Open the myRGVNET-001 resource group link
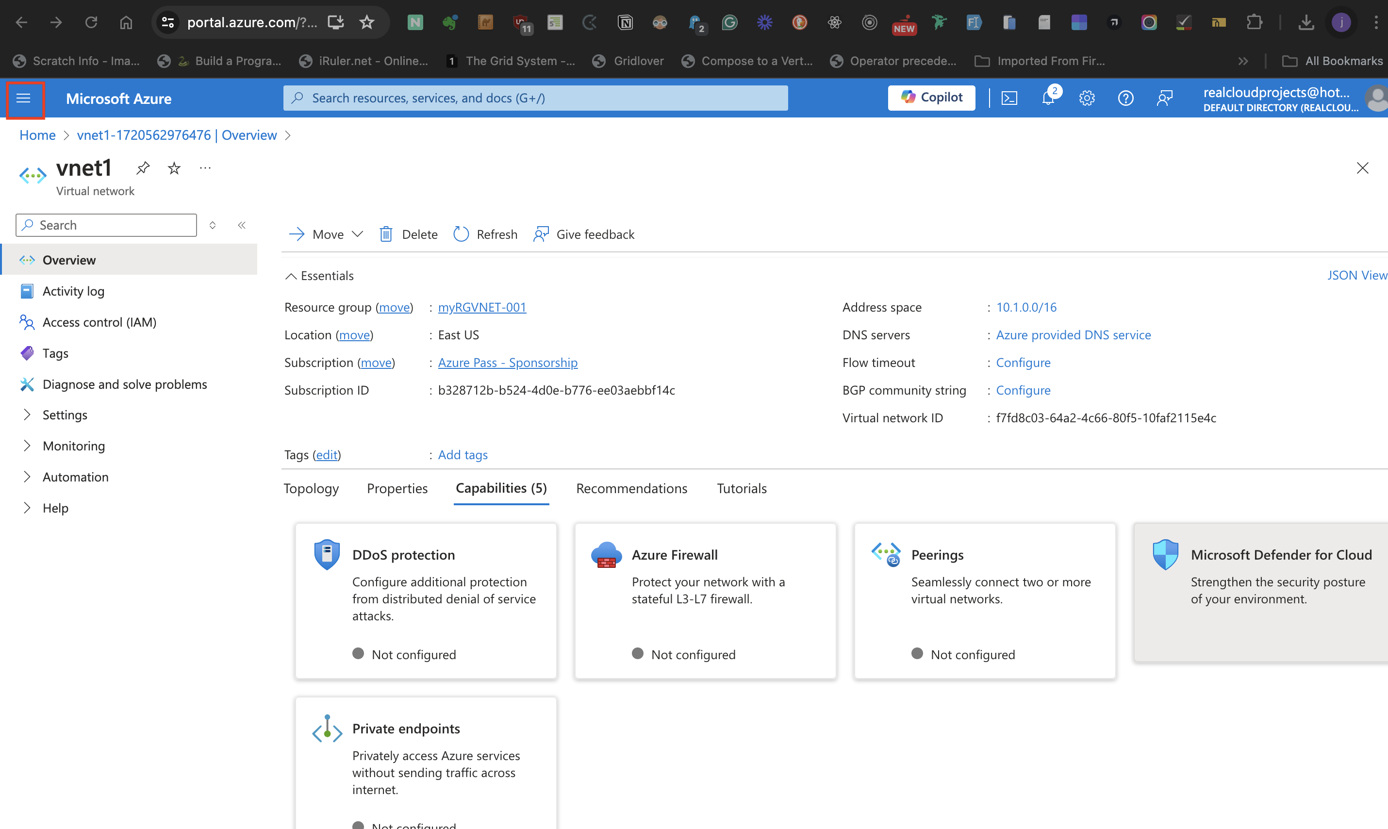Image resolution: width=1388 pixels, height=829 pixels. click(x=482, y=307)
